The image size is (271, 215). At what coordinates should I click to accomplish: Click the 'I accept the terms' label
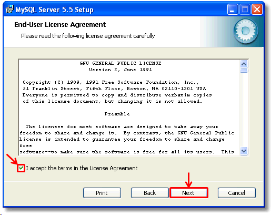pyautogui.click(x=82, y=168)
